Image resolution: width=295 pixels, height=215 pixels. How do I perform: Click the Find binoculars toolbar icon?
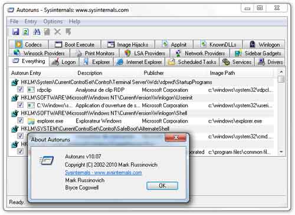37,32
